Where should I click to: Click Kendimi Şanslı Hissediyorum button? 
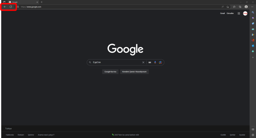pyautogui.click(x=134, y=72)
